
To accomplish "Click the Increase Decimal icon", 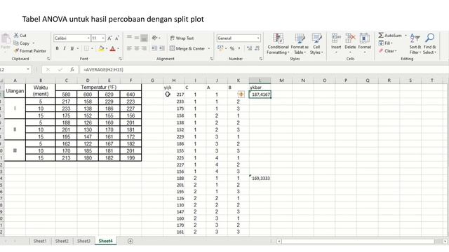I will (250, 48).
